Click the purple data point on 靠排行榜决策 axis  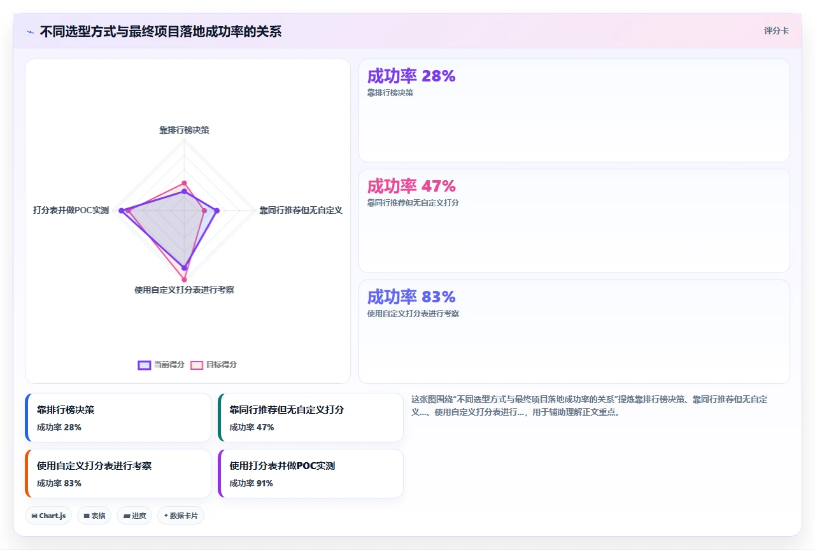(185, 191)
